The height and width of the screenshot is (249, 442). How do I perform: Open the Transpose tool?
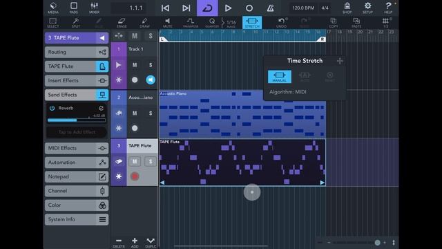tap(191, 23)
